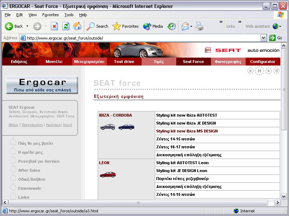Click the page icon in address bar
The image size is (289, 216).
tap(23, 38)
